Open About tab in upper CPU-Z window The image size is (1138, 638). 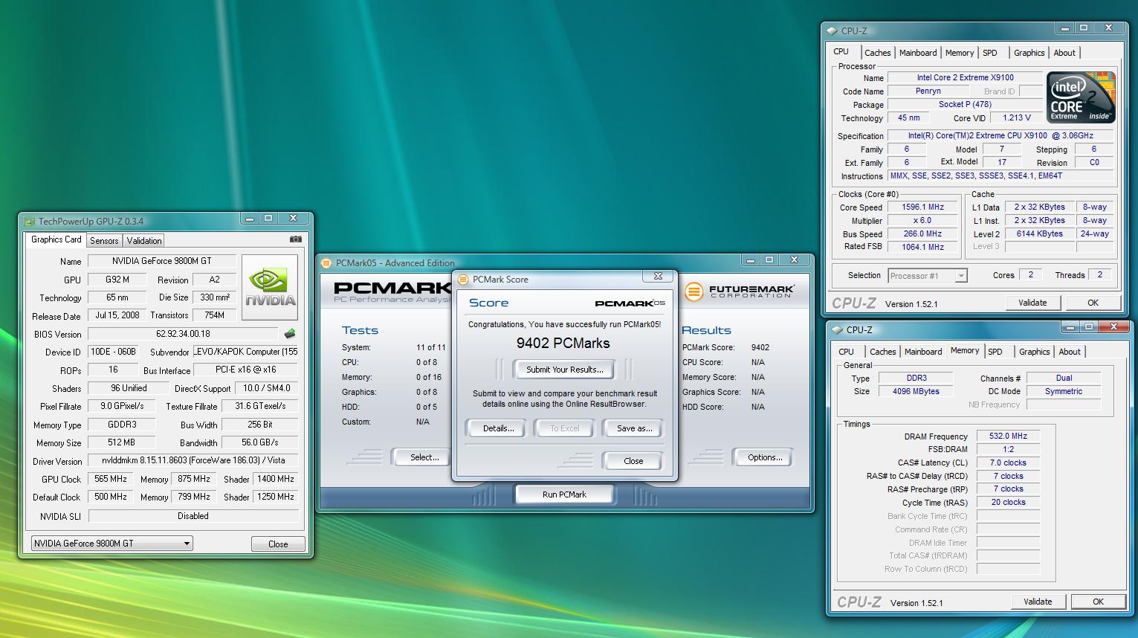point(1064,53)
